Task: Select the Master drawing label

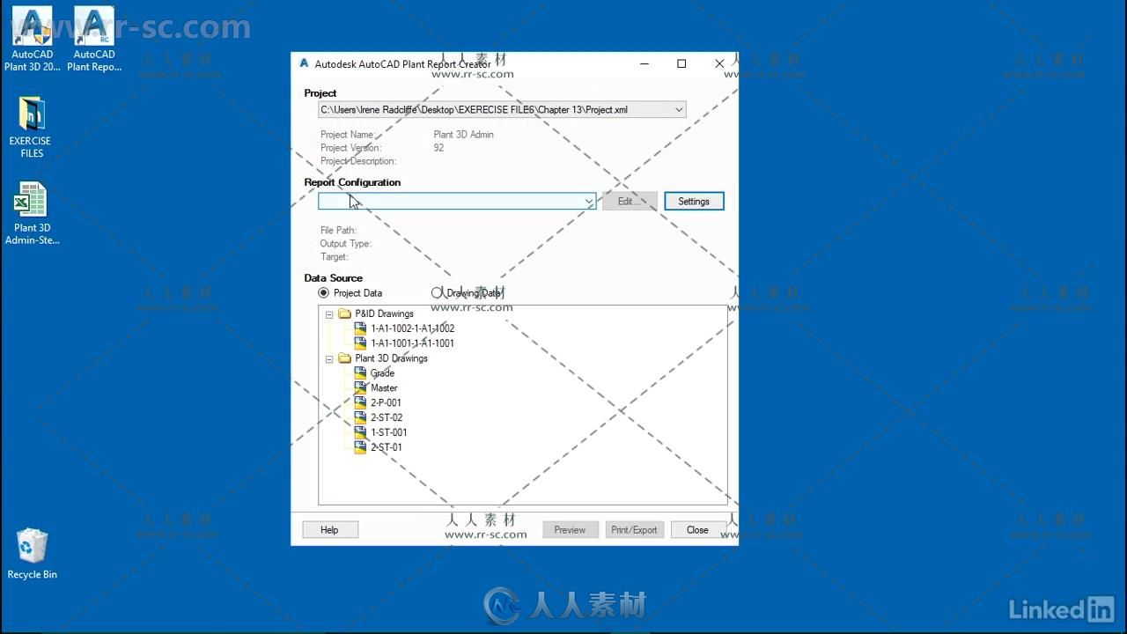Action: tap(384, 388)
